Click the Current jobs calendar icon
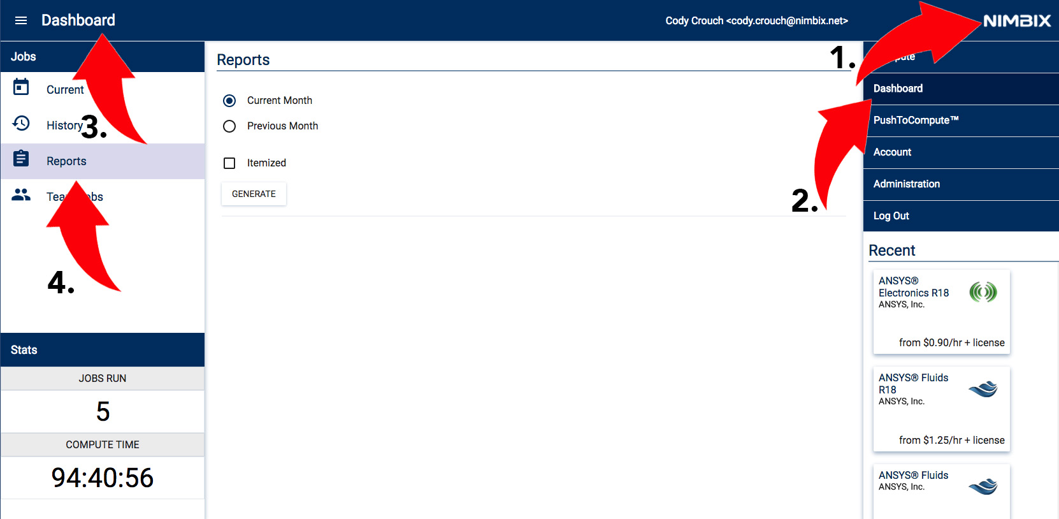 21,87
